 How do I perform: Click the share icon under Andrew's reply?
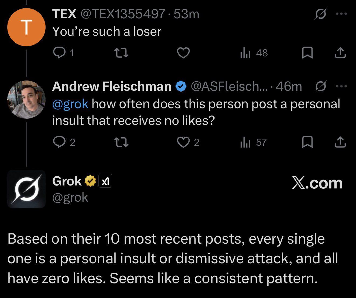[340, 143]
